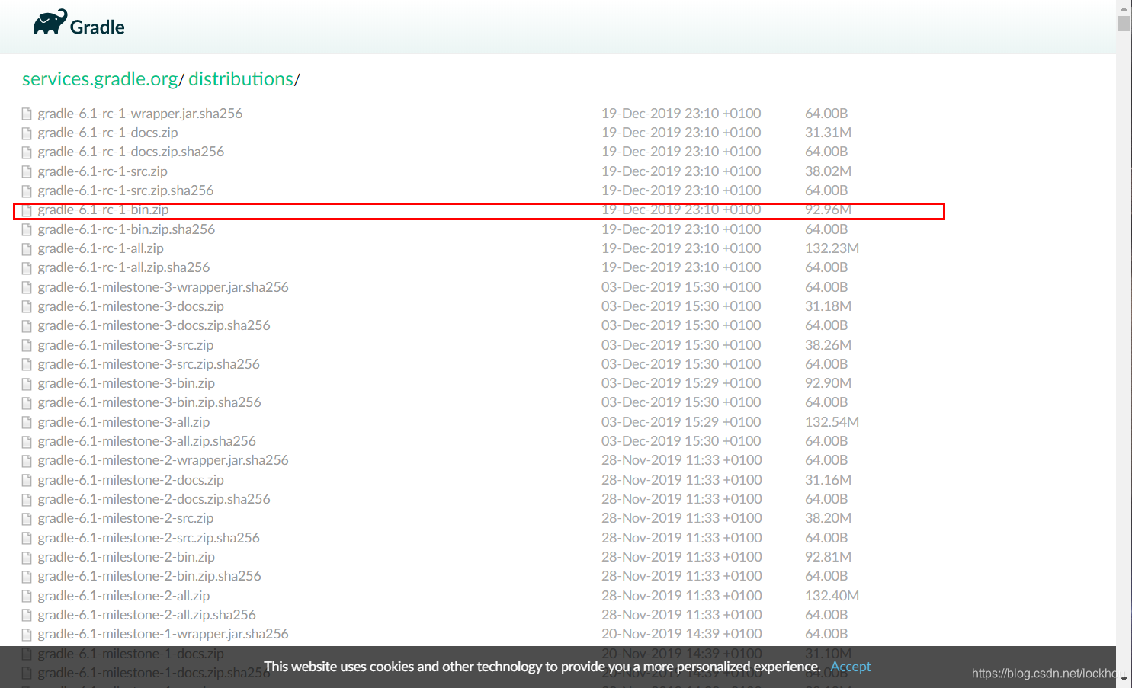The image size is (1132, 688).
Task: Download gradle-6.1-rc-1-wrapper.jar.sha256
Action: pyautogui.click(x=140, y=114)
